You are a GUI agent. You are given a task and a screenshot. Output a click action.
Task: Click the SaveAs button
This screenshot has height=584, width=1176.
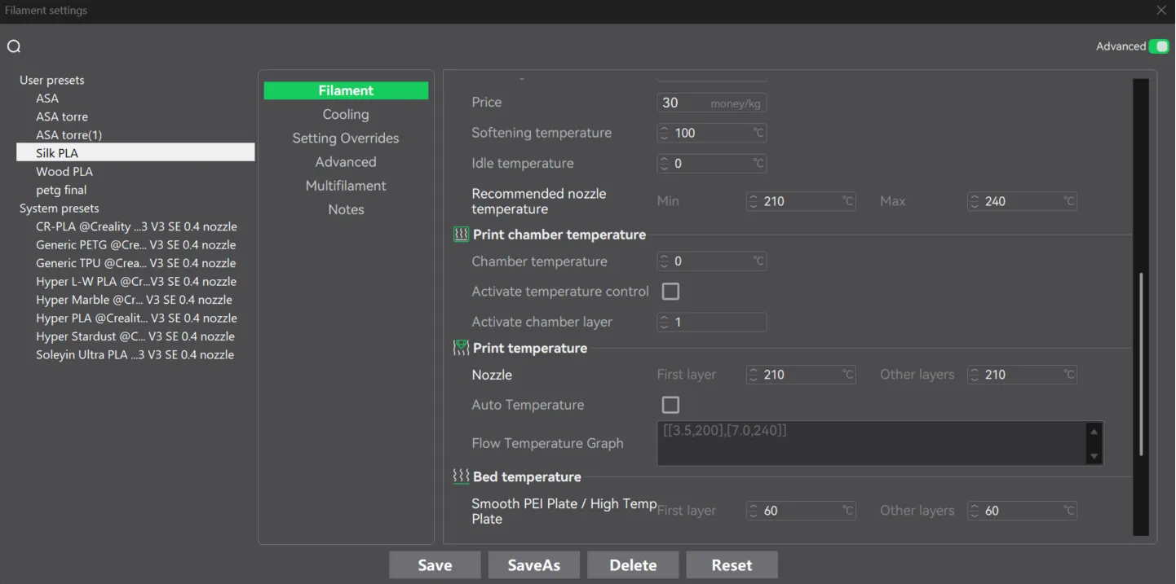coord(534,565)
